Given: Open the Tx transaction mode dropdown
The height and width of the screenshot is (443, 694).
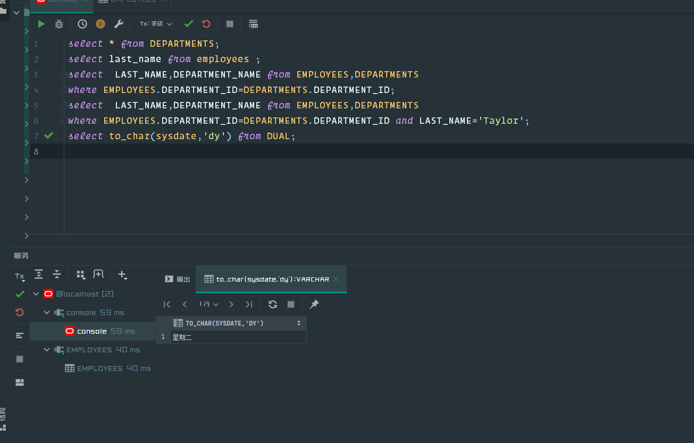Looking at the screenshot, I should tap(156, 24).
